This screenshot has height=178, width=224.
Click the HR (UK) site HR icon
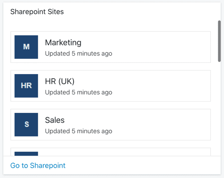(26, 86)
